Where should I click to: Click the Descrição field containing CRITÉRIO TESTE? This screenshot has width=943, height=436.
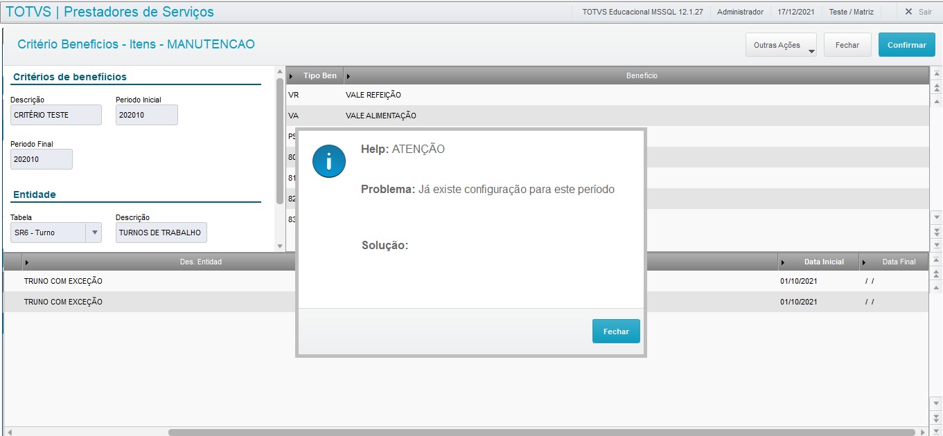point(56,115)
